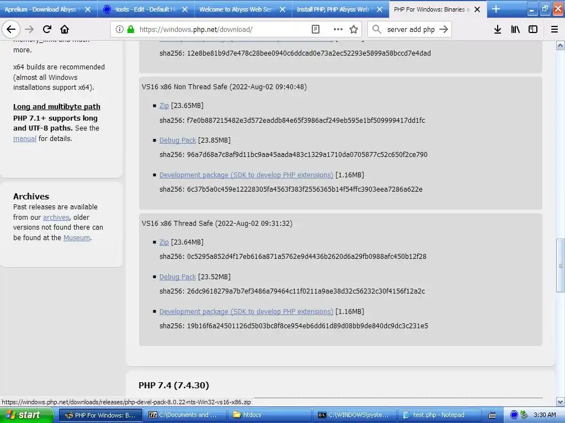Image resolution: width=565 pixels, height=423 pixels.
Task: Click the search magnifier icon
Action: (x=376, y=30)
